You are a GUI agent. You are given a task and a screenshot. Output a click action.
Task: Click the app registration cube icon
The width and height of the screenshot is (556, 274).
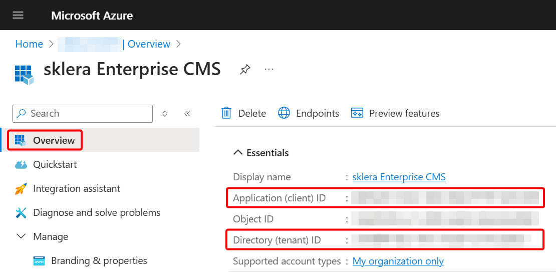[24, 75]
